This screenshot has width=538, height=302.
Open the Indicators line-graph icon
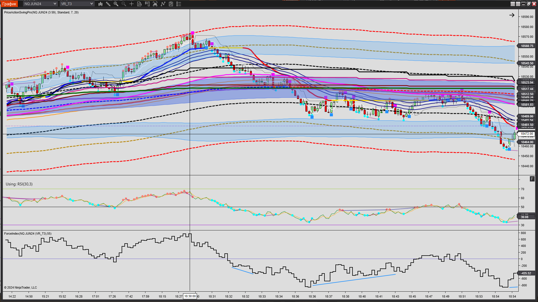(x=163, y=4)
